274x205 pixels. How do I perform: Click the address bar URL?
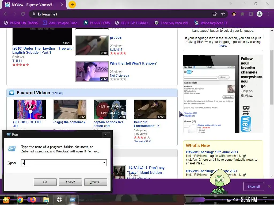48,14
